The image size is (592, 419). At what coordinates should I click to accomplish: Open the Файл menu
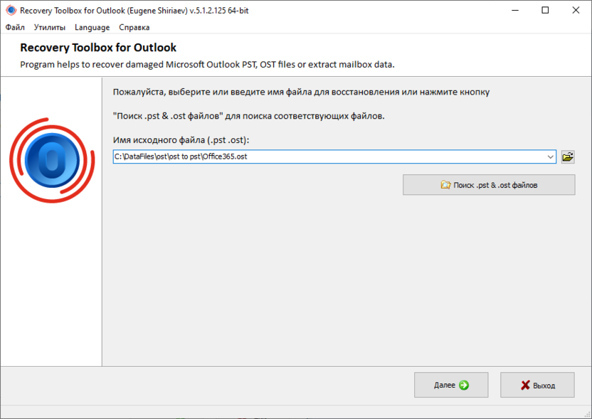coord(14,27)
